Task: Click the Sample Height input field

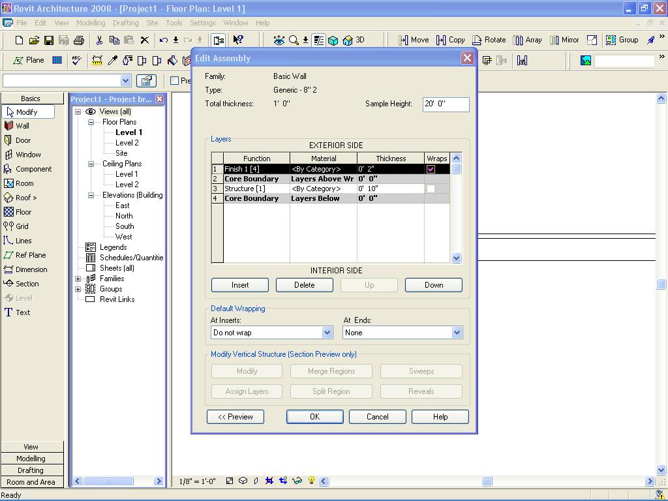Action: click(446, 104)
